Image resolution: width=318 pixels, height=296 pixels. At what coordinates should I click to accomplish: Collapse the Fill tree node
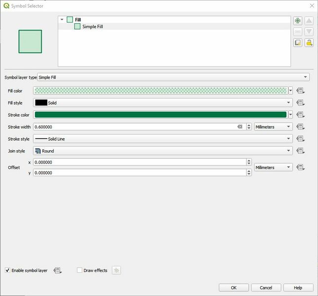click(x=62, y=20)
